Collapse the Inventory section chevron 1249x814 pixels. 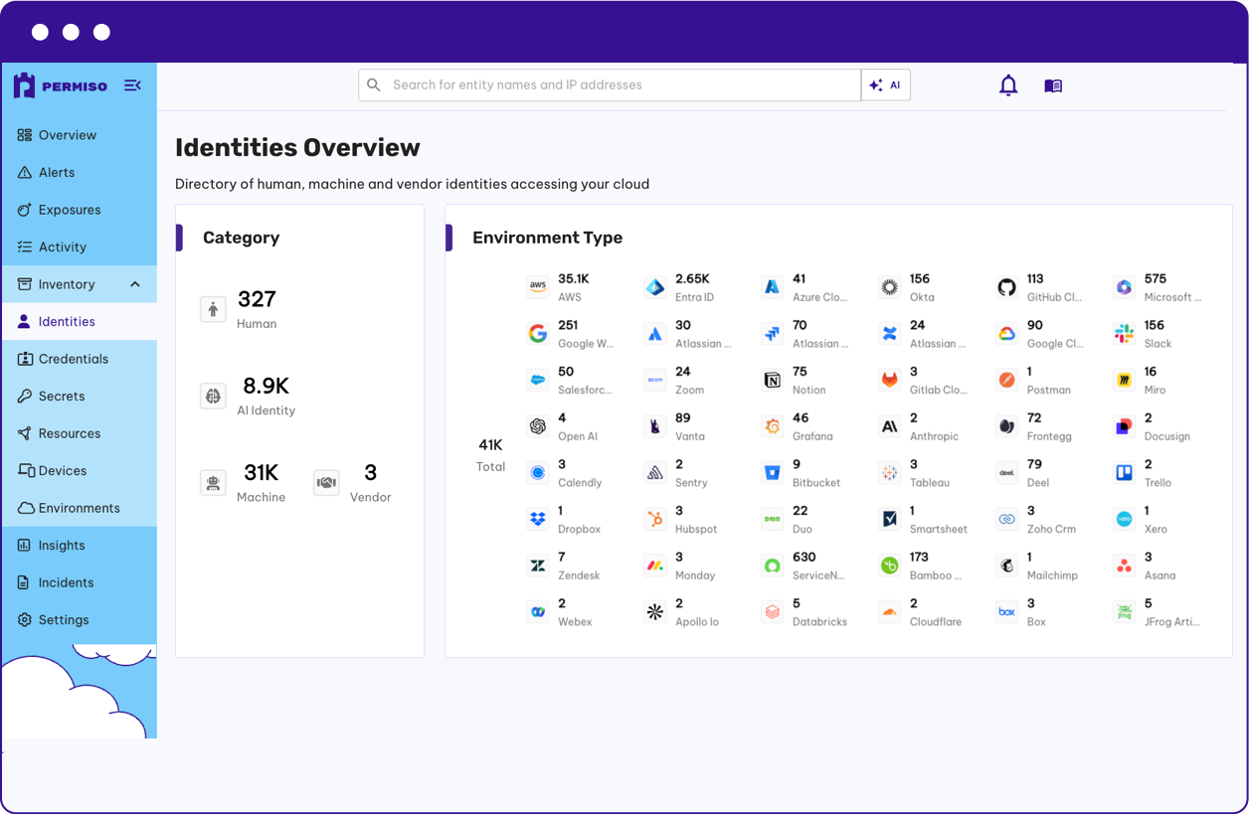(135, 285)
